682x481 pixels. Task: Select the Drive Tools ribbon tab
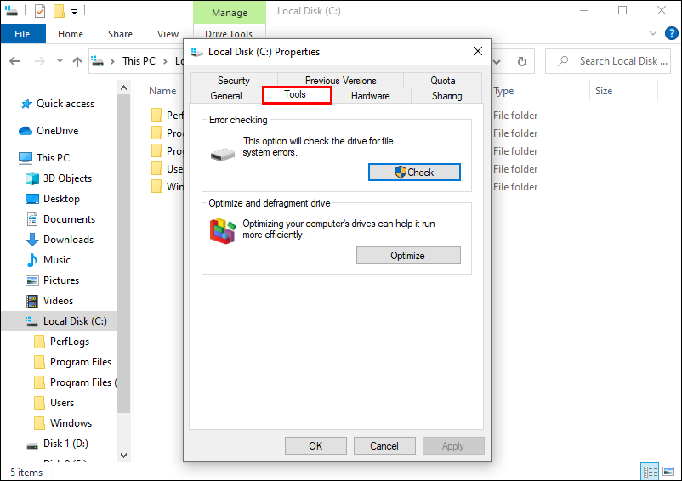[229, 33]
